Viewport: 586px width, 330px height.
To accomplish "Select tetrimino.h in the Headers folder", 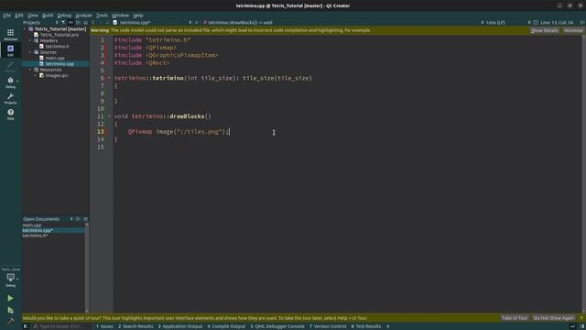I will [57, 47].
